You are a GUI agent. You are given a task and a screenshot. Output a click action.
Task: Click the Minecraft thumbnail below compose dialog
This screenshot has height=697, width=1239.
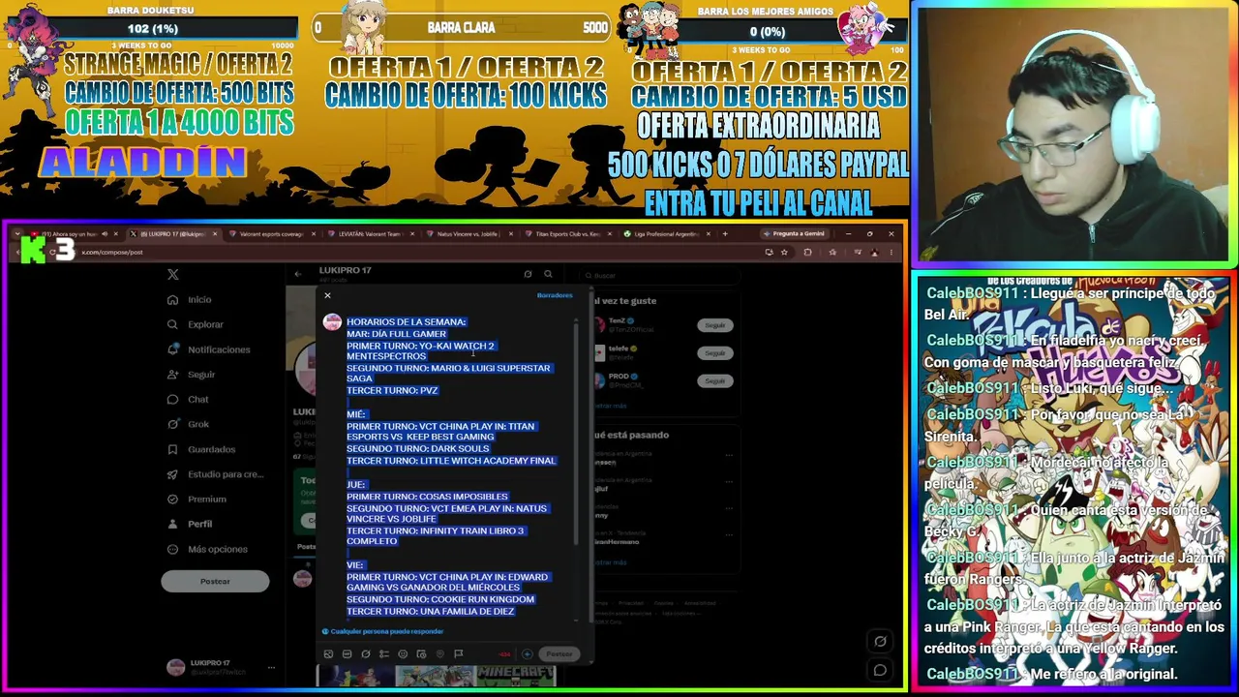(x=516, y=675)
